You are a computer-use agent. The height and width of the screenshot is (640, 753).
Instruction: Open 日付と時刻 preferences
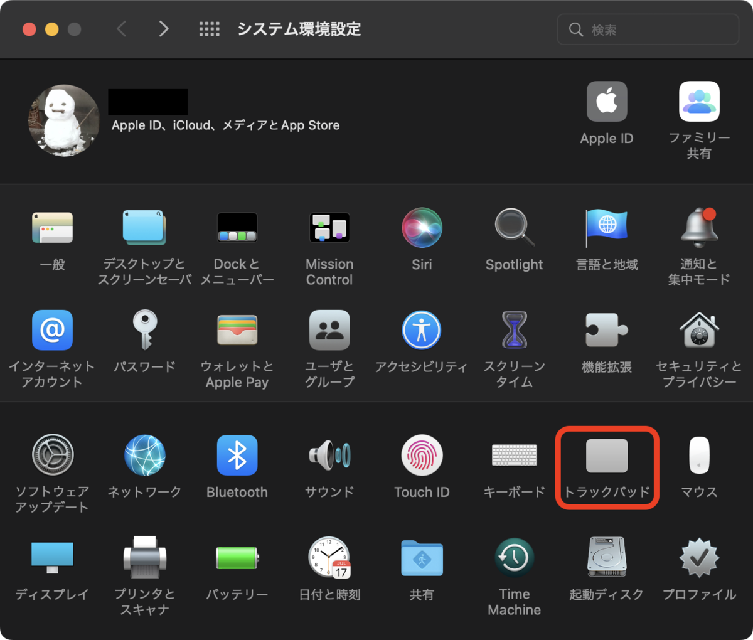(329, 558)
